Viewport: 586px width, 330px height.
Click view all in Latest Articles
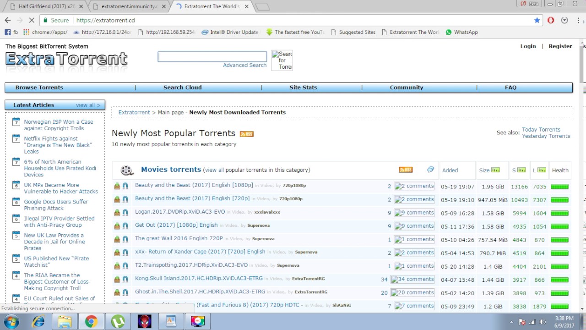88,105
